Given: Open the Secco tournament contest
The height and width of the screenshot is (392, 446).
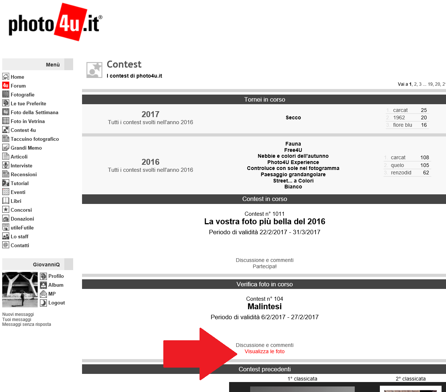Looking at the screenshot, I should tap(293, 117).
